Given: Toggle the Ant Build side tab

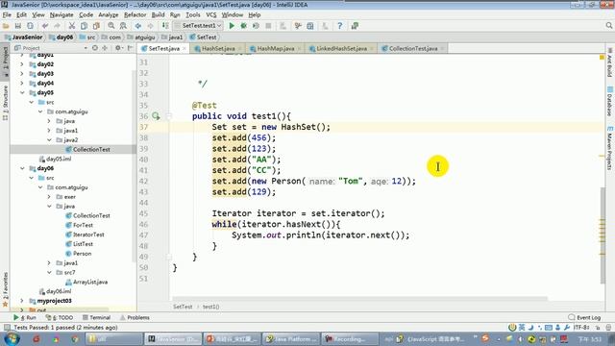Looking at the screenshot, I should [610, 62].
